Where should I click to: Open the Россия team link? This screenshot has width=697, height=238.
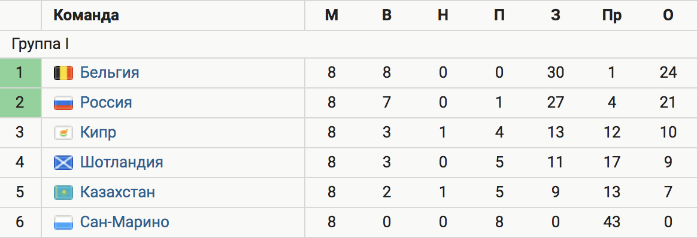point(106,103)
